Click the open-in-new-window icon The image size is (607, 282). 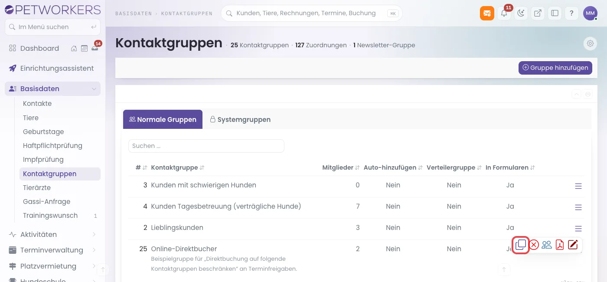(538, 13)
